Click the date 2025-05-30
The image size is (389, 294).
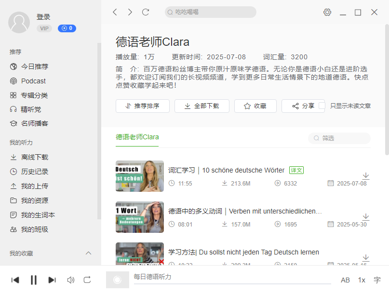tap(351, 225)
